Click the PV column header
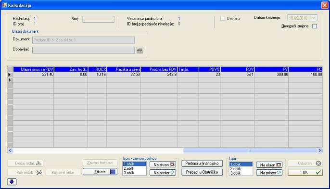Image resolution: width=330 pixels, height=189 pixels. tap(271, 69)
